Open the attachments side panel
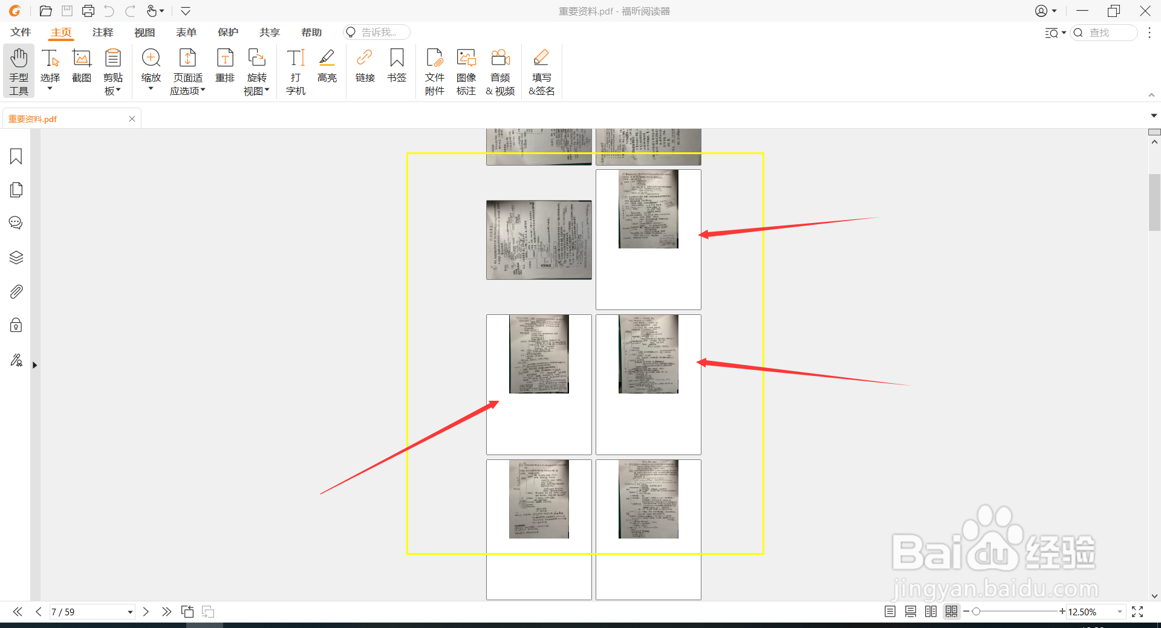Viewport: 1161px width, 628px height. [16, 291]
